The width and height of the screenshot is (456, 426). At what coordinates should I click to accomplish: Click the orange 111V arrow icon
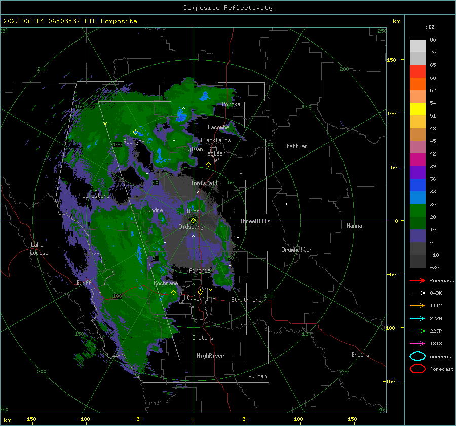point(417,305)
